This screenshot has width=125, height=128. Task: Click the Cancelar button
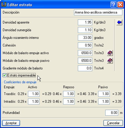(113, 123)
